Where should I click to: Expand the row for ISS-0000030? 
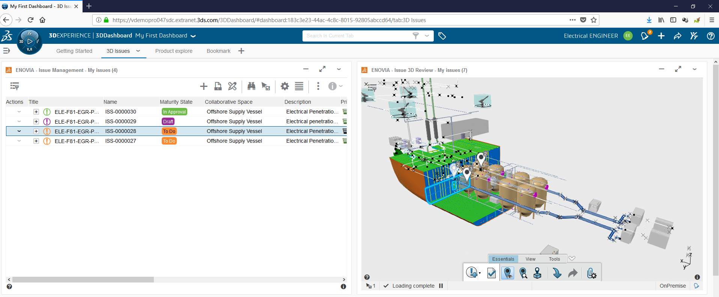tap(36, 112)
